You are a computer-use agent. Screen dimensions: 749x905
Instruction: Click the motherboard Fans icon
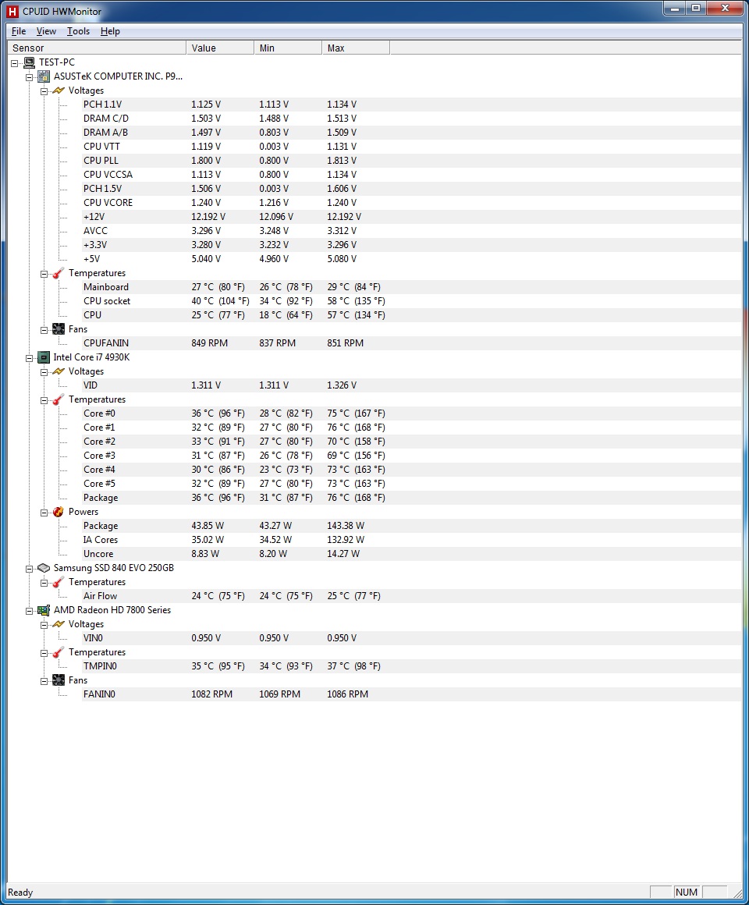(59, 329)
